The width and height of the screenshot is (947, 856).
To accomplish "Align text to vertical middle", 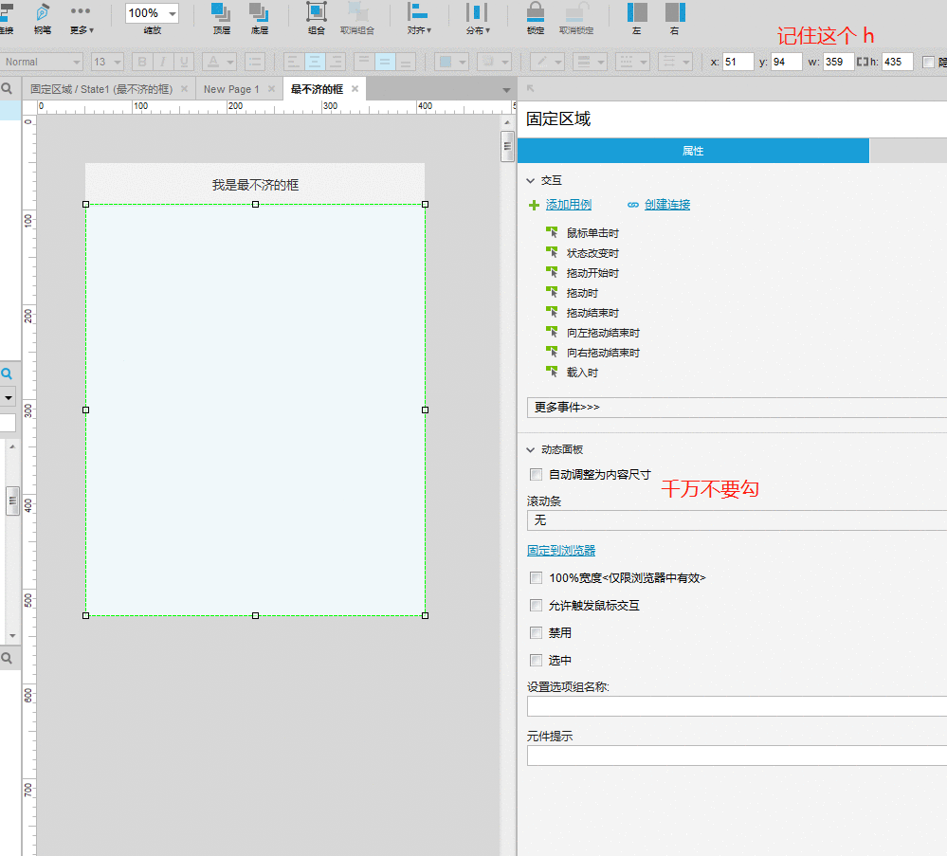I will 385,62.
